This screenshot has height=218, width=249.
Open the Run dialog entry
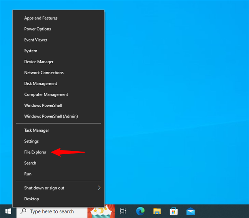[x=58, y=174]
